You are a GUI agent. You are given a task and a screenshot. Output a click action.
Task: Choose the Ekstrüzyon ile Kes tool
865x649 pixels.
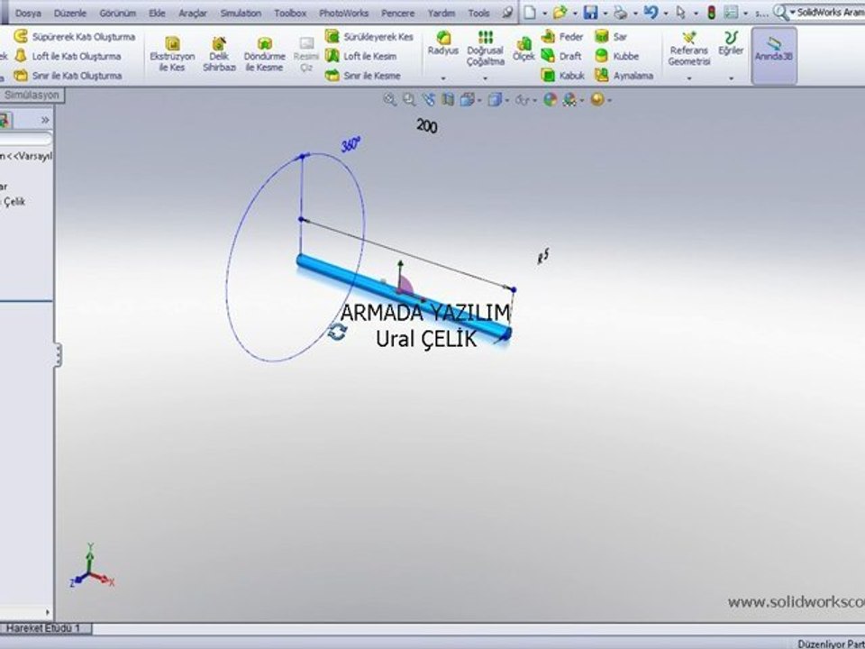click(x=172, y=54)
